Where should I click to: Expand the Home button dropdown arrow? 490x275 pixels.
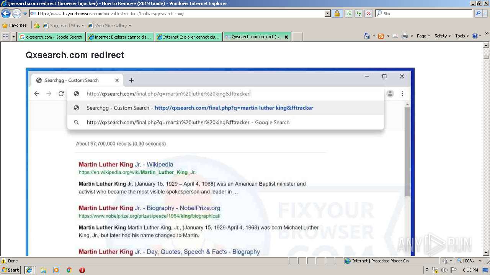374,36
